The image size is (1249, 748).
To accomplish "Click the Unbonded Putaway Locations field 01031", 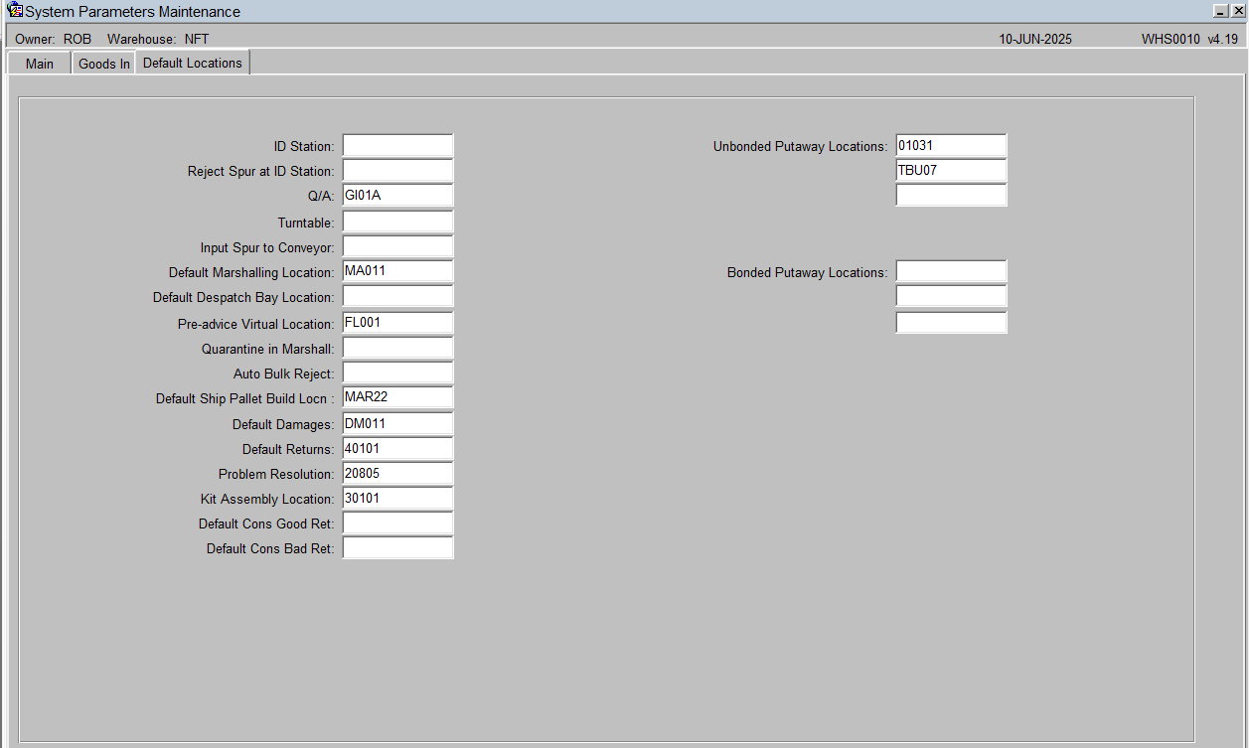I will pos(951,146).
